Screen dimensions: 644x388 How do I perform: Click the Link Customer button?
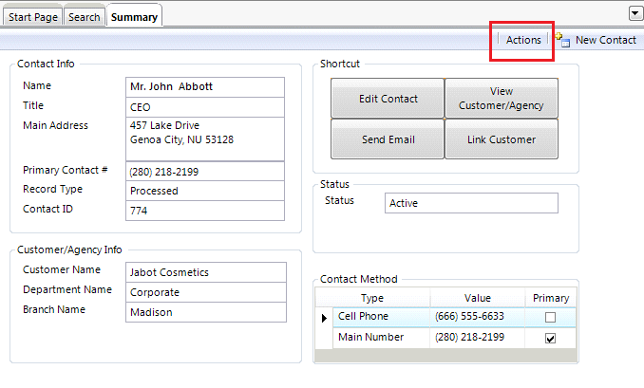tap(502, 139)
